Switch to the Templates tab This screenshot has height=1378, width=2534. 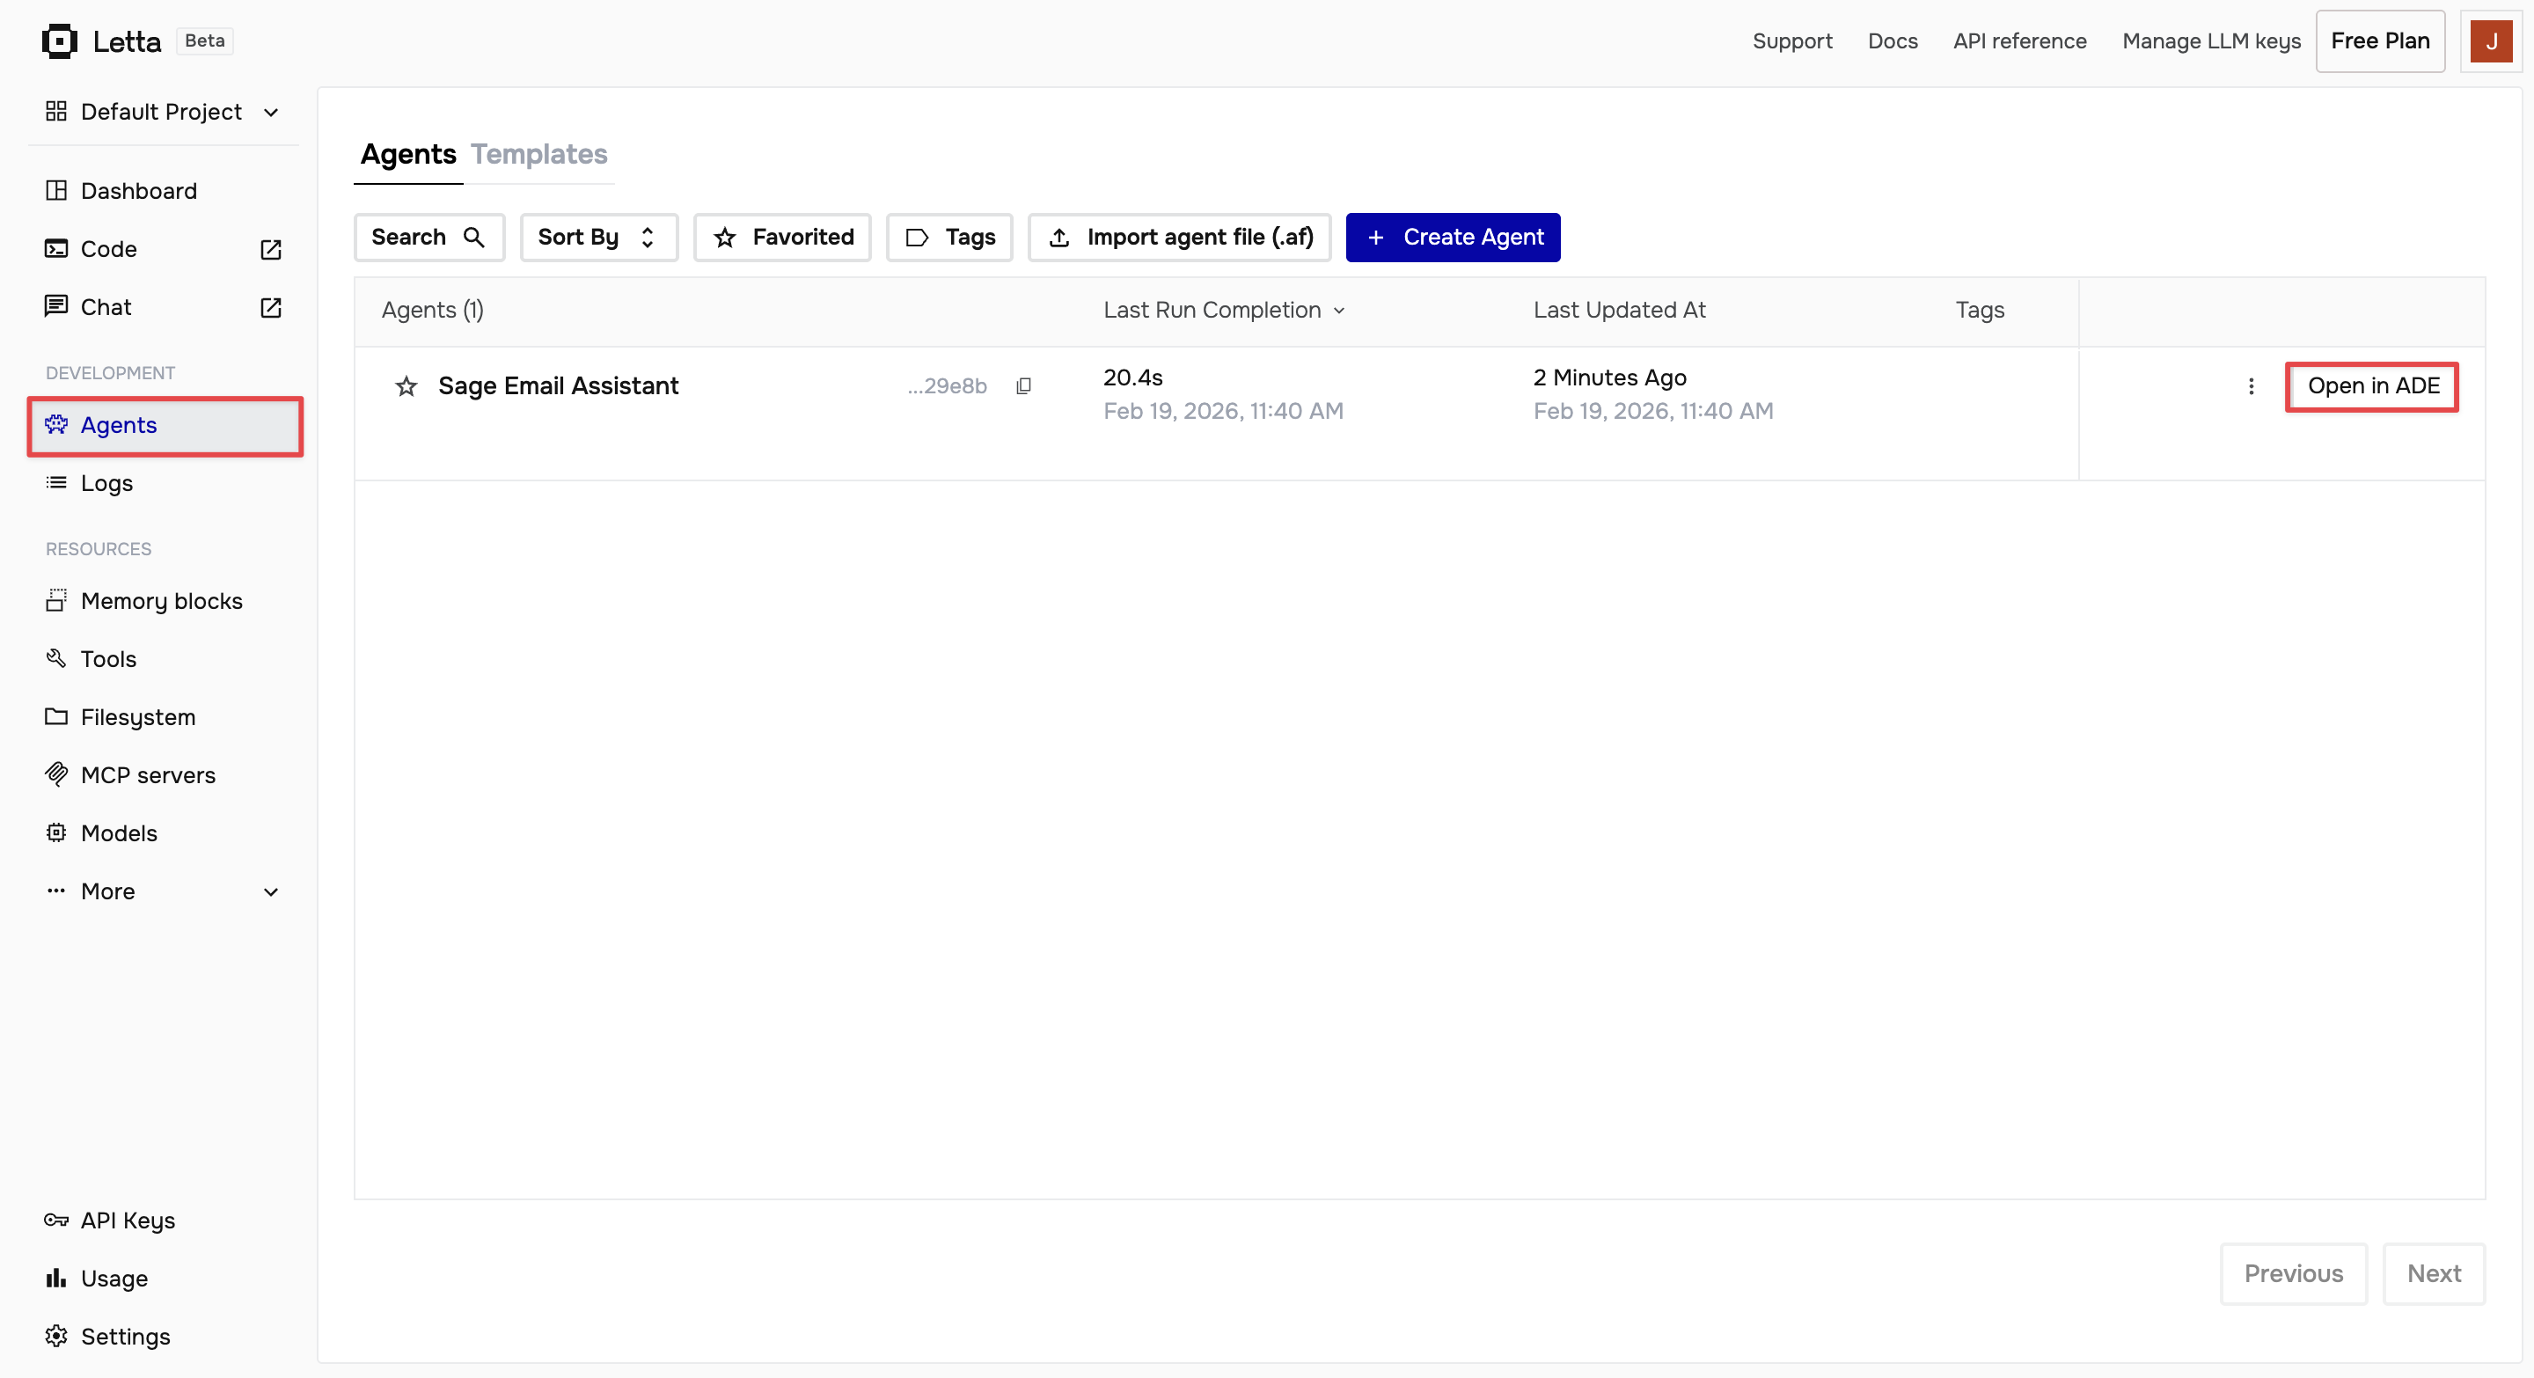coord(538,154)
